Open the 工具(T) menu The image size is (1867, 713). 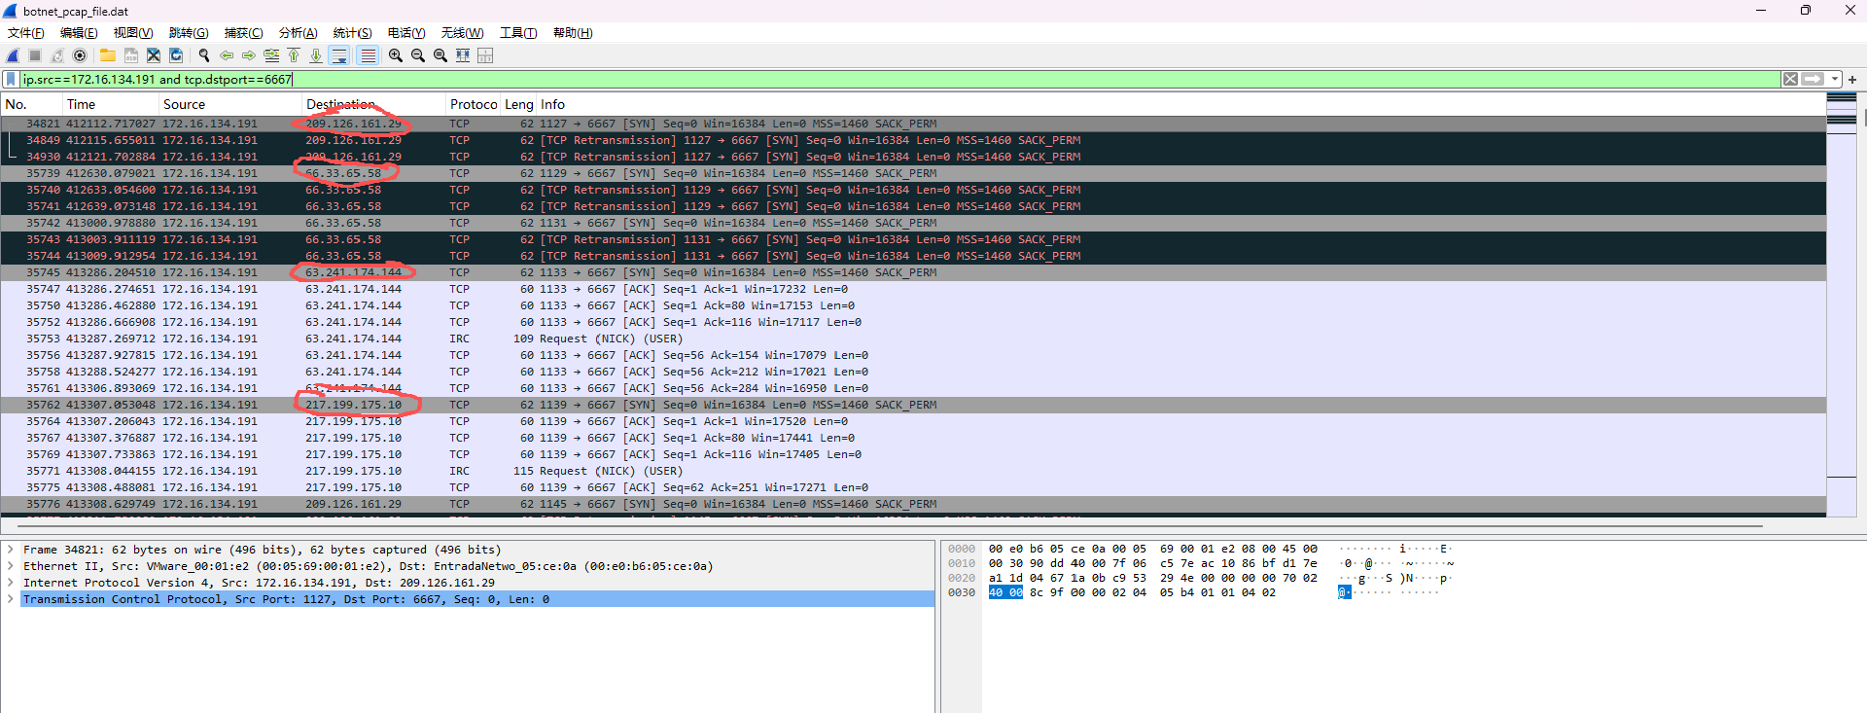518,33
